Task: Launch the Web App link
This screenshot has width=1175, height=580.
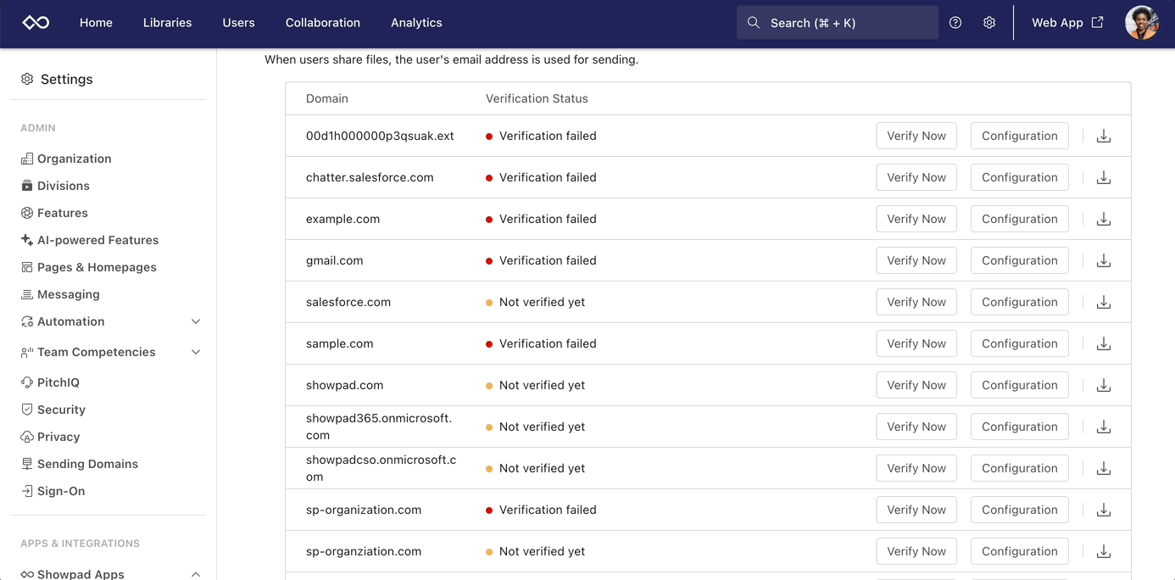Action: (x=1066, y=23)
